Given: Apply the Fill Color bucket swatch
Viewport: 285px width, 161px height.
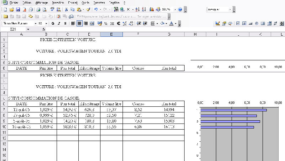Looking at the screenshot, I should click(x=162, y=24).
